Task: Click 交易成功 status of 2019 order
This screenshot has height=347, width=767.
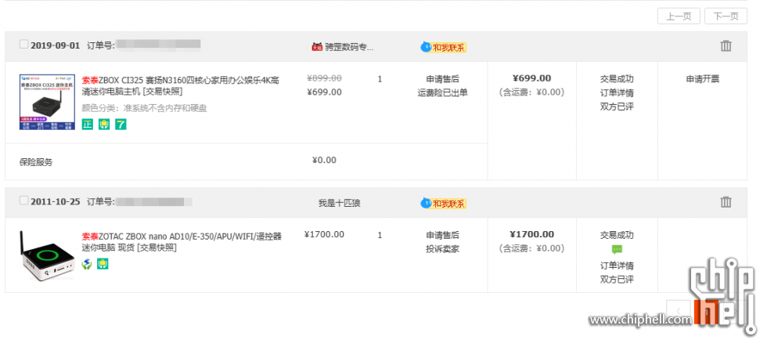Action: point(617,79)
